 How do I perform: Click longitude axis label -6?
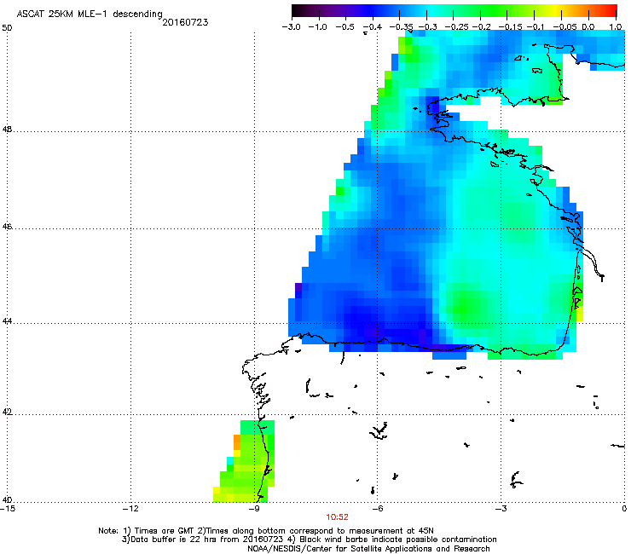tap(377, 509)
